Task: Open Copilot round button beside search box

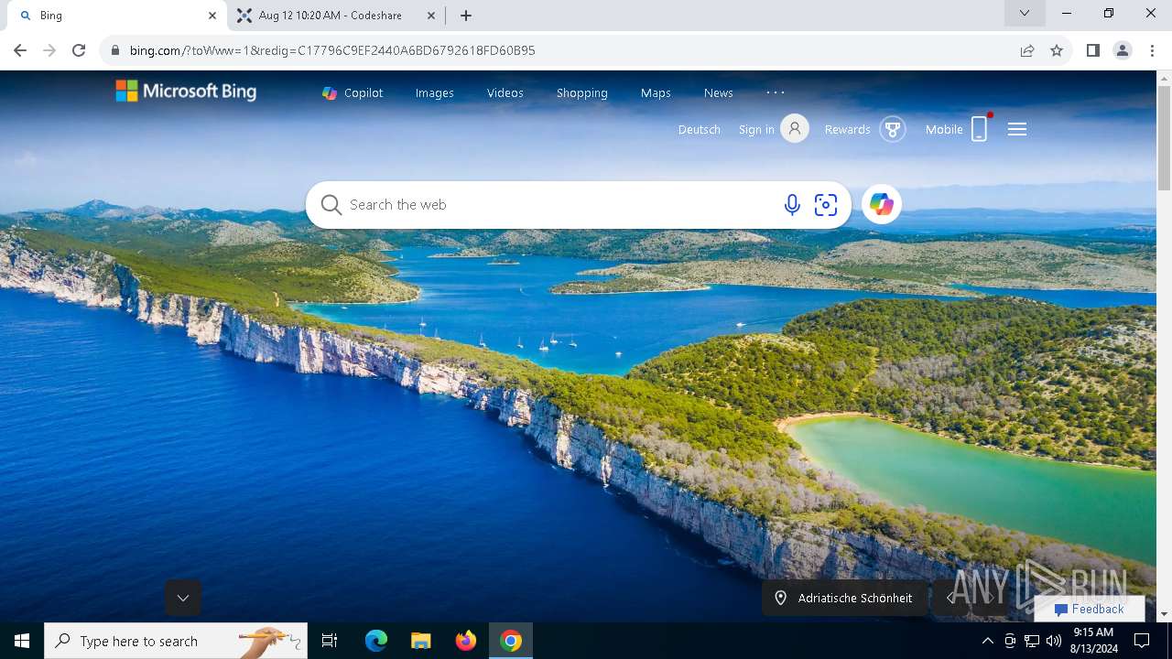Action: pyautogui.click(x=882, y=204)
